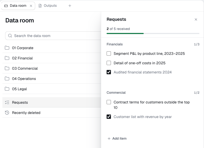Screen dimensions: 204x148
Task: Click the plus icon beside Add item
Action: (109, 139)
